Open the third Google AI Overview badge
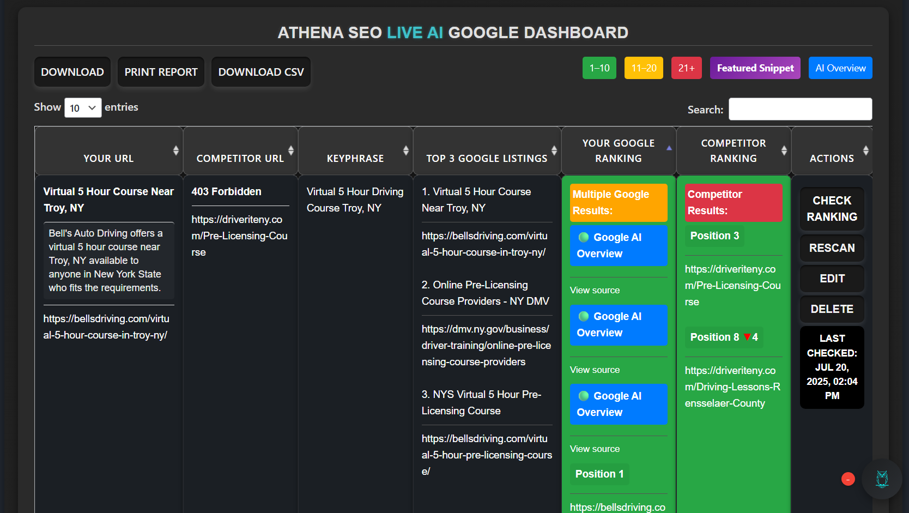 pyautogui.click(x=619, y=404)
